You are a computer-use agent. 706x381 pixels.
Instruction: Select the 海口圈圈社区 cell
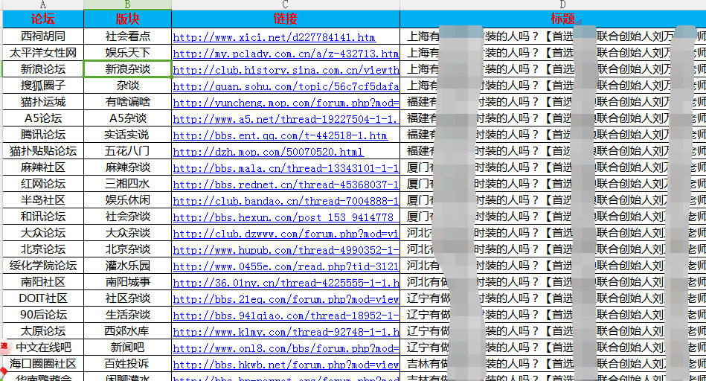42,363
